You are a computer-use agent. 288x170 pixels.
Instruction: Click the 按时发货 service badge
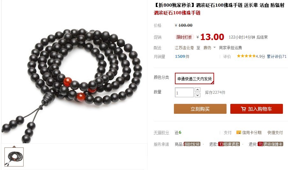192,144
